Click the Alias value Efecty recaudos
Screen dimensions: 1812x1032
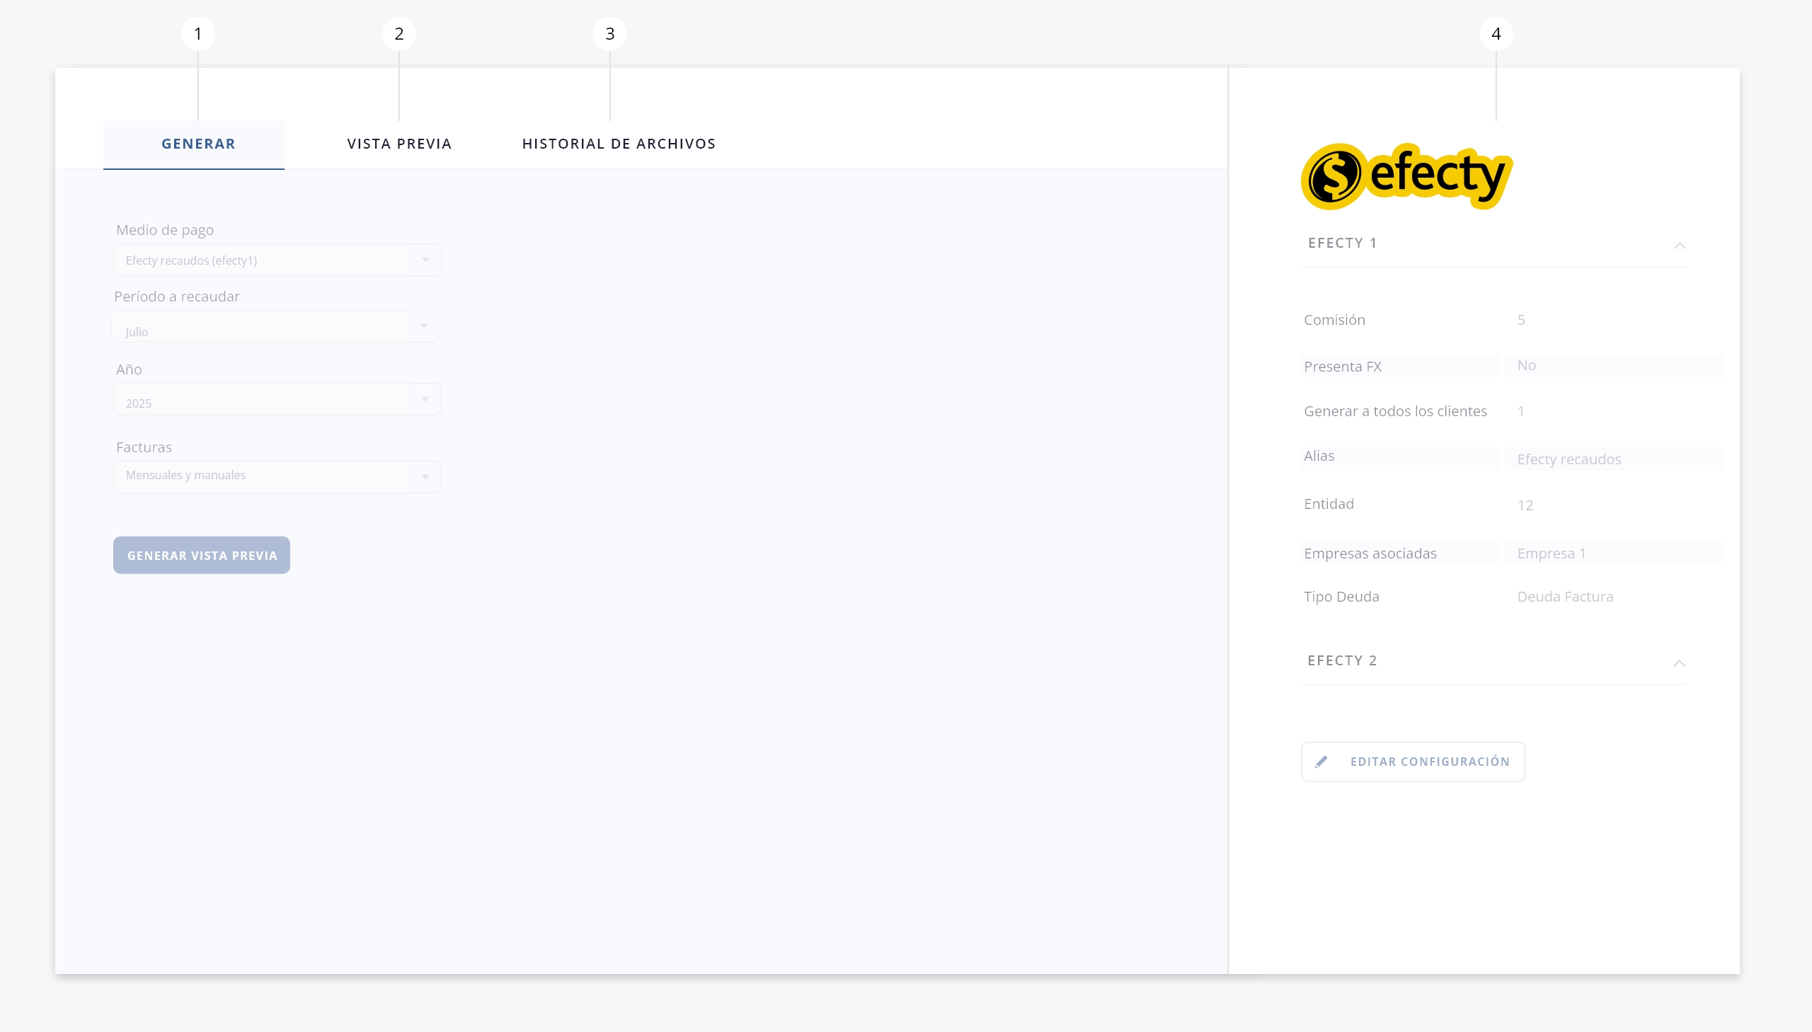point(1569,459)
